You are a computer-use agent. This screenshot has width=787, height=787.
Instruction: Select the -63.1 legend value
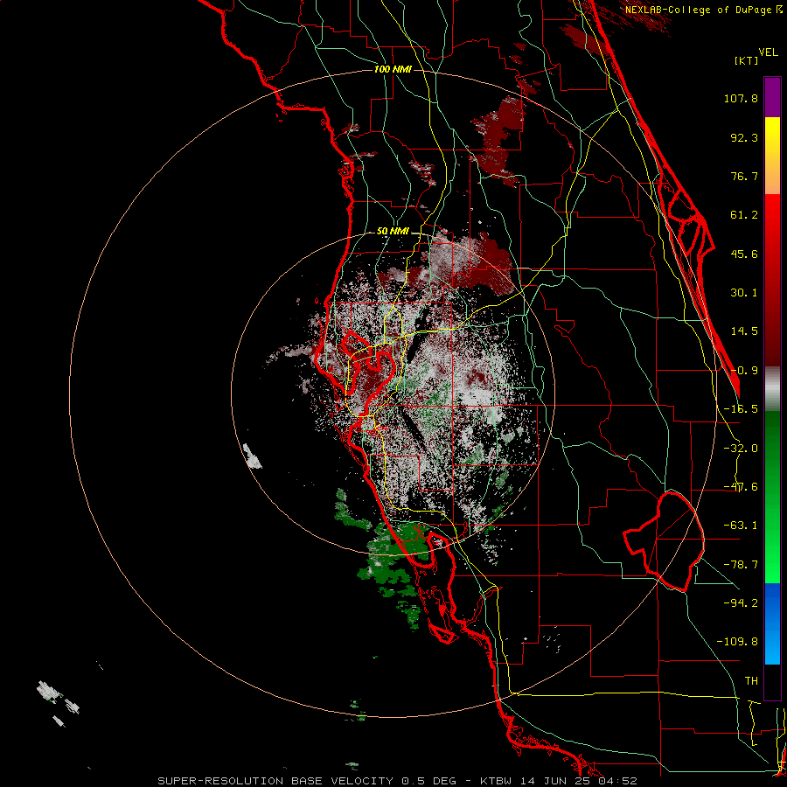pos(741,526)
